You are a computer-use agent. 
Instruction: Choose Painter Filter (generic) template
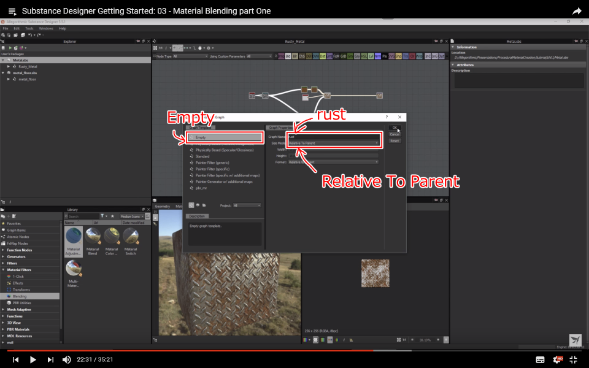(212, 163)
